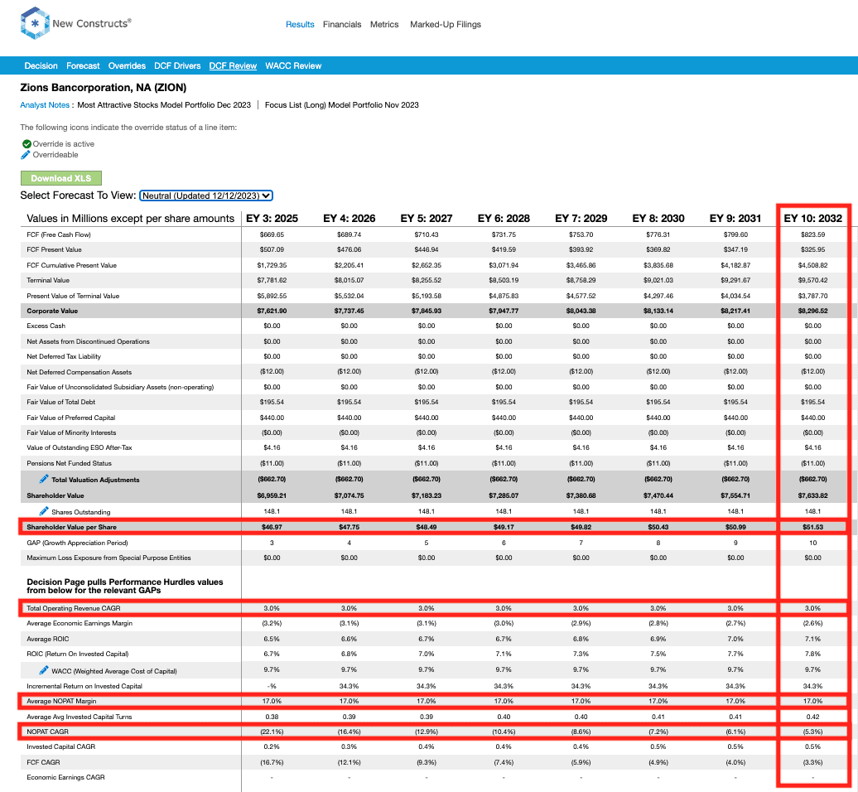The width and height of the screenshot is (858, 792).
Task: Click the Invested Capital CAGR label
Action: click(x=60, y=746)
